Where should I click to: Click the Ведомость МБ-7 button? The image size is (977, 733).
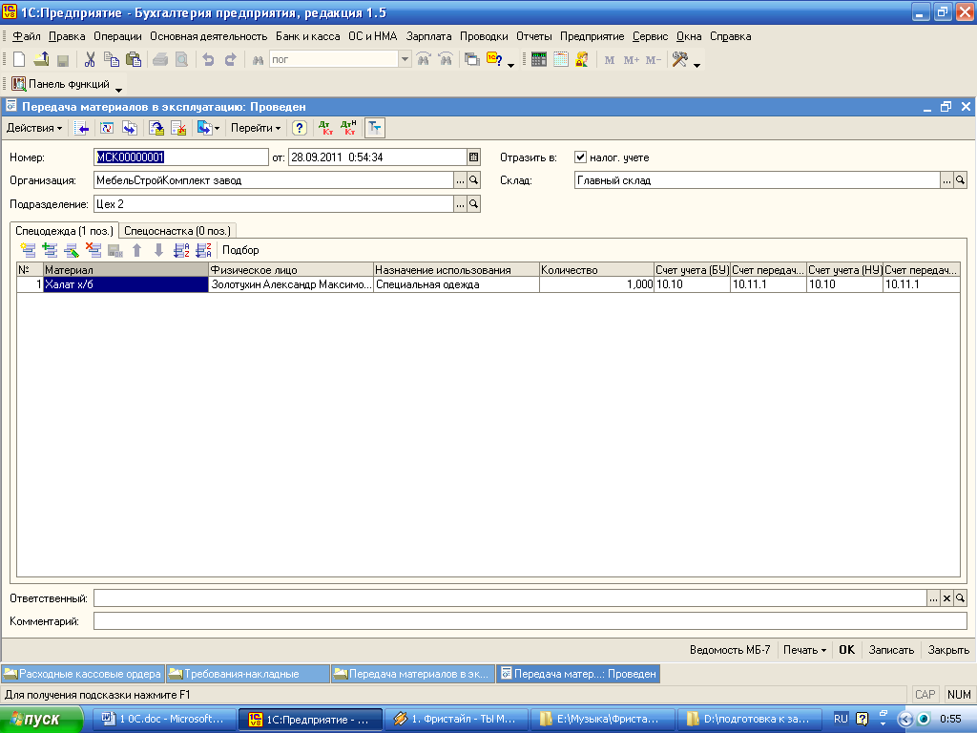(x=730, y=649)
